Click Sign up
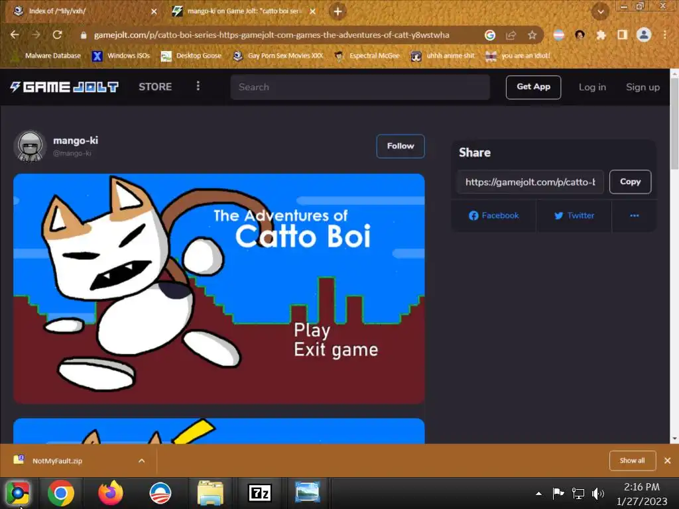The image size is (679, 509). [643, 87]
